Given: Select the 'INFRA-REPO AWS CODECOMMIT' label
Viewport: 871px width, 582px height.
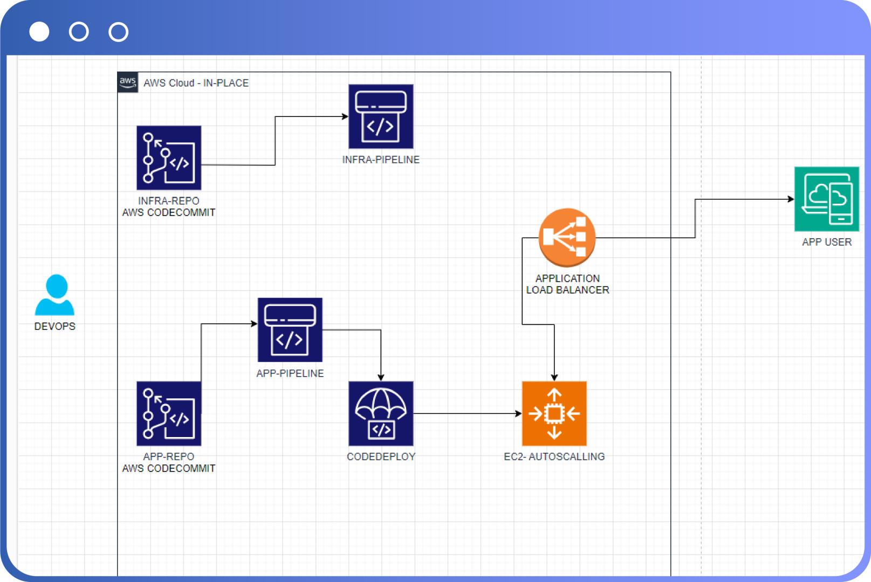Looking at the screenshot, I should click(x=169, y=206).
